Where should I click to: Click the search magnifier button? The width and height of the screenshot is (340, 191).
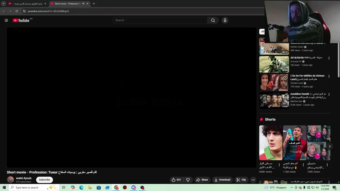(x=213, y=20)
